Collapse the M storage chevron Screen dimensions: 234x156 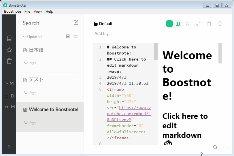pos(7,83)
